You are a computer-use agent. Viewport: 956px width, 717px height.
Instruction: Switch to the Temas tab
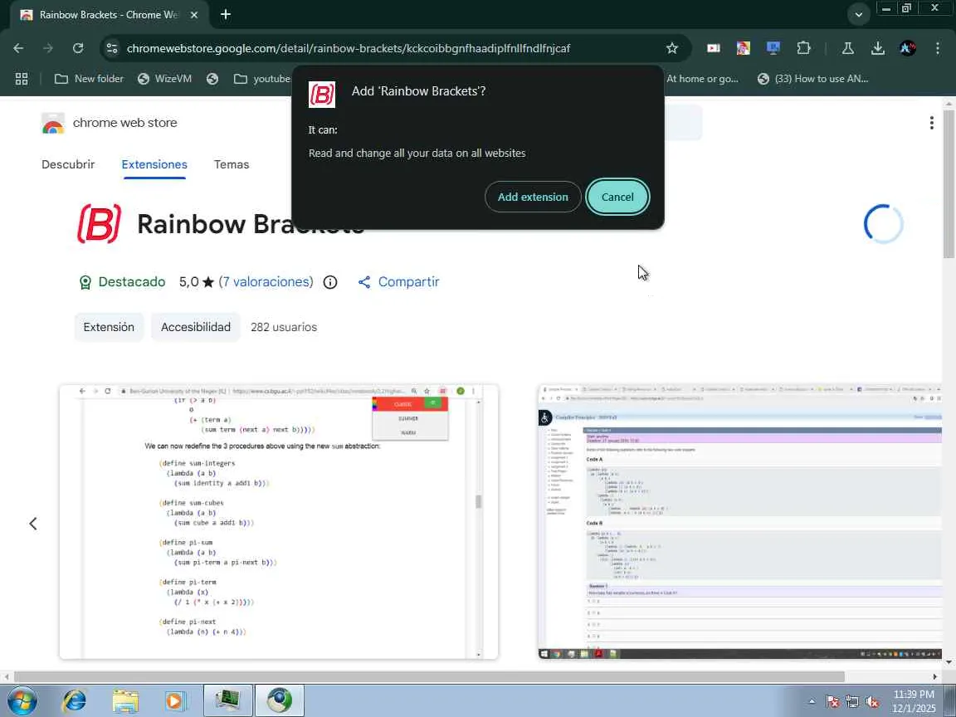(231, 164)
